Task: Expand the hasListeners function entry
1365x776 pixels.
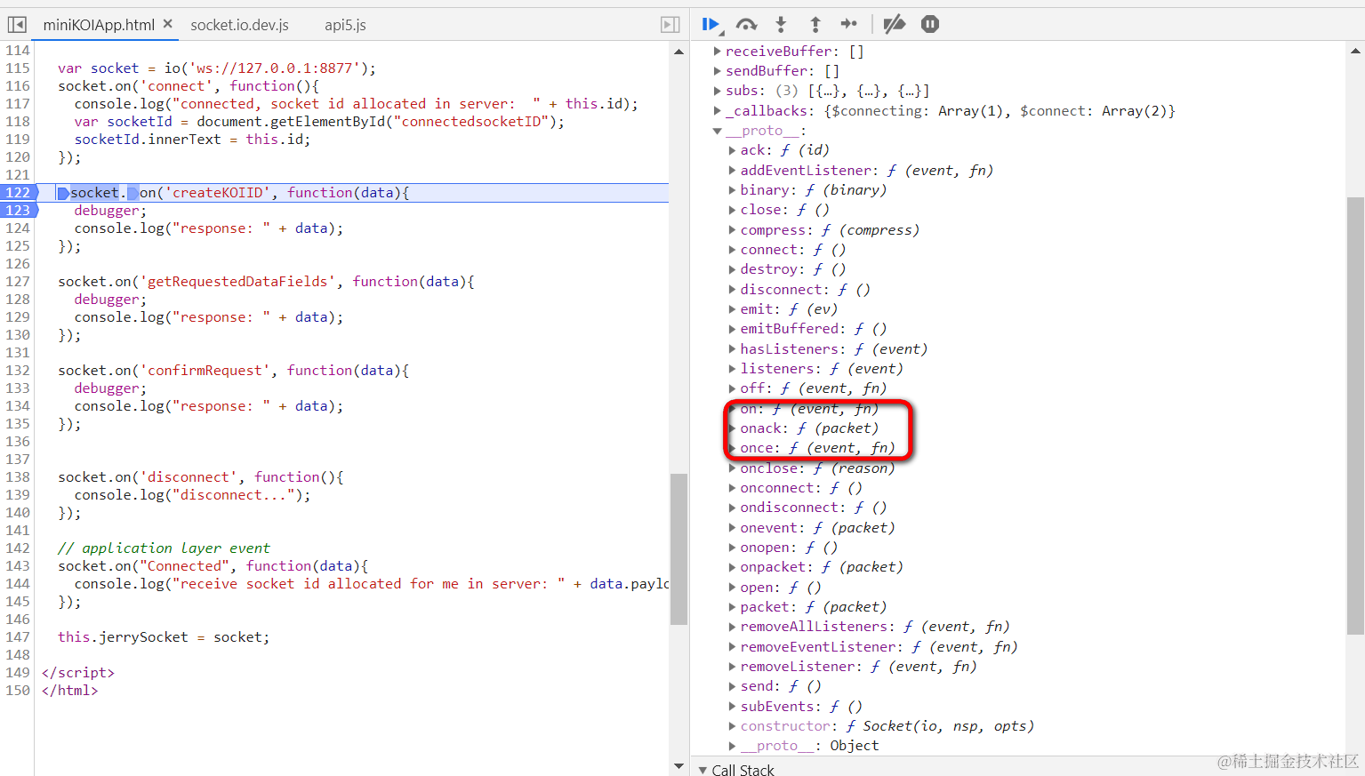Action: coord(732,349)
